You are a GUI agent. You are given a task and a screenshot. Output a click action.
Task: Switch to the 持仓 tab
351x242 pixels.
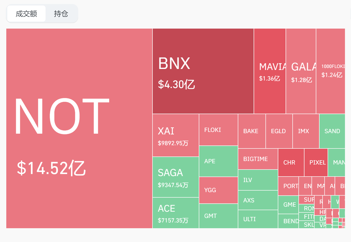61,14
